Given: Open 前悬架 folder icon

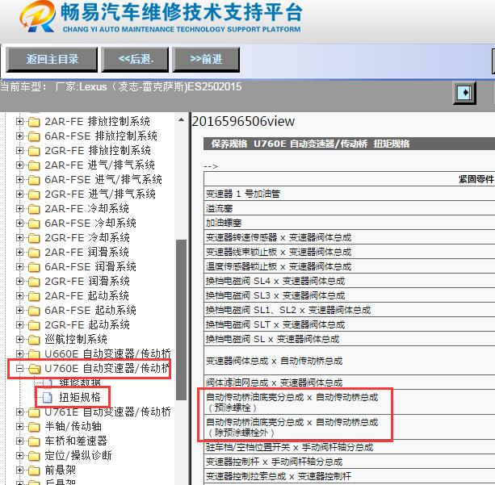Looking at the screenshot, I should tap(34, 470).
